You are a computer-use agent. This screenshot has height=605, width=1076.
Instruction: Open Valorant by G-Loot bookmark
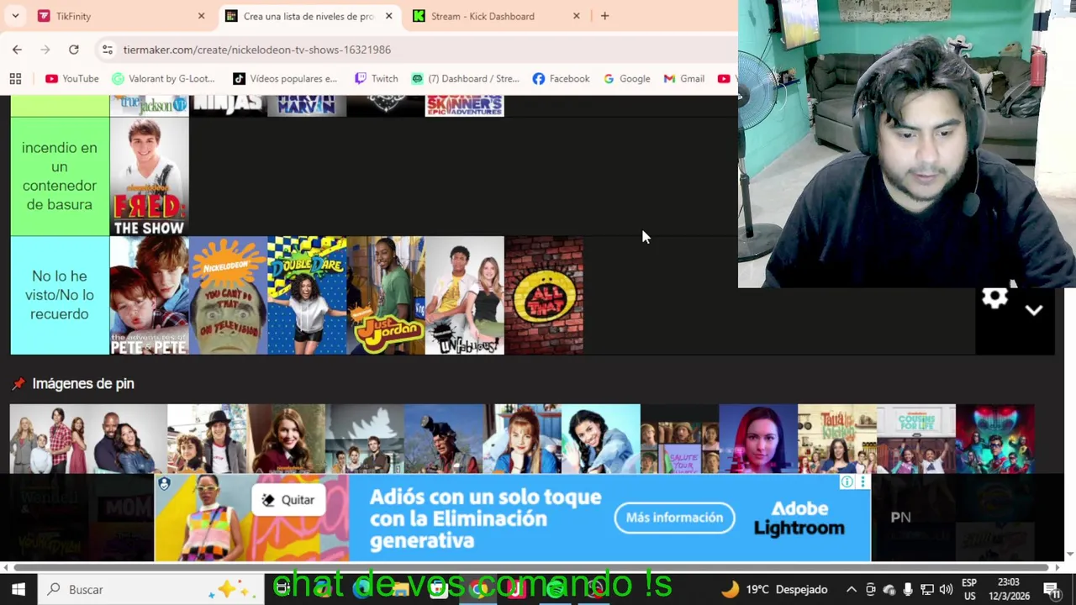[x=163, y=78]
